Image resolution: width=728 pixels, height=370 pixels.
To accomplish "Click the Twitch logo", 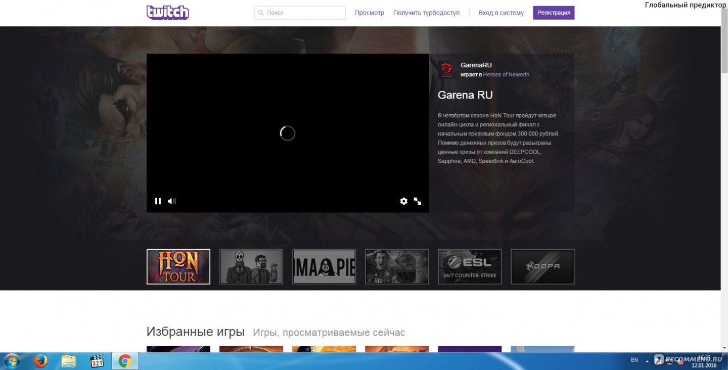I will (x=168, y=13).
